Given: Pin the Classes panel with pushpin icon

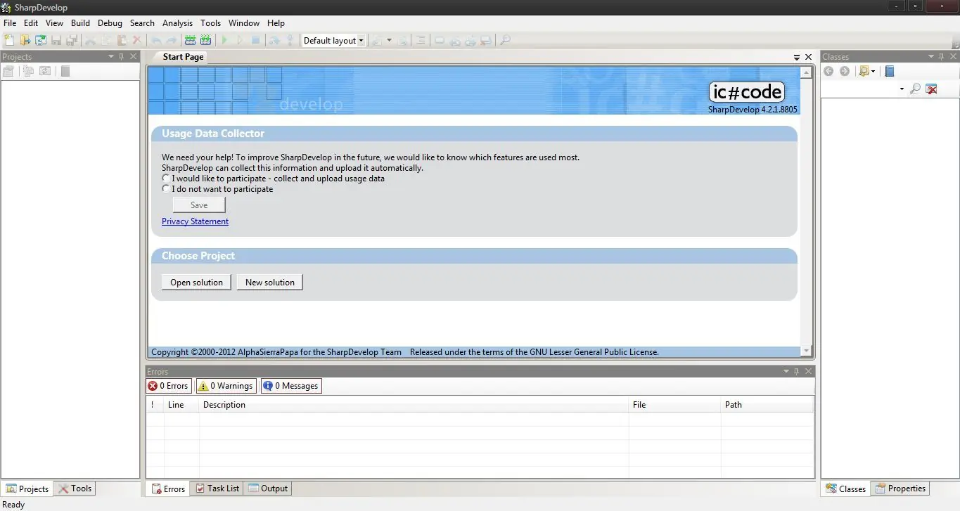Looking at the screenshot, I should (942, 57).
